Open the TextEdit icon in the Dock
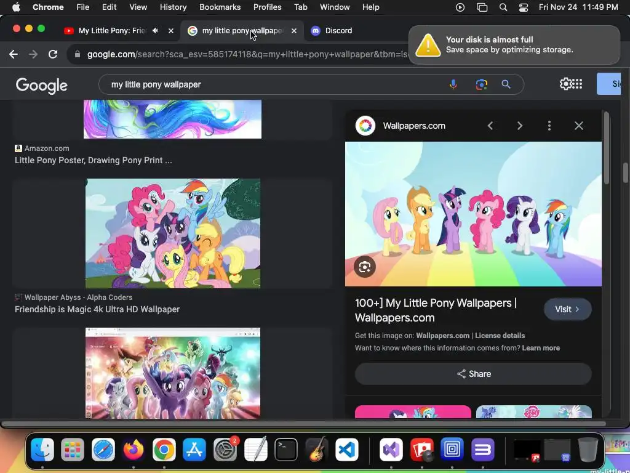 point(255,449)
